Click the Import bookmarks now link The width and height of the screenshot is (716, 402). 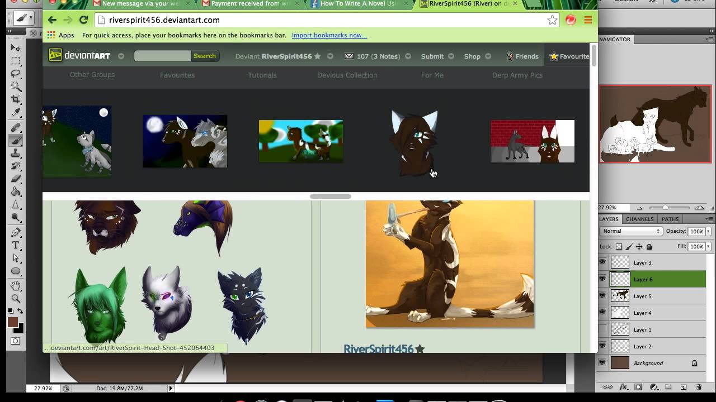(x=329, y=35)
